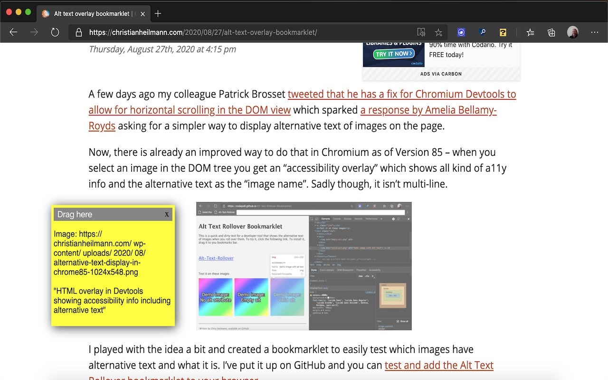Add this page to favorites with the star

point(438,32)
